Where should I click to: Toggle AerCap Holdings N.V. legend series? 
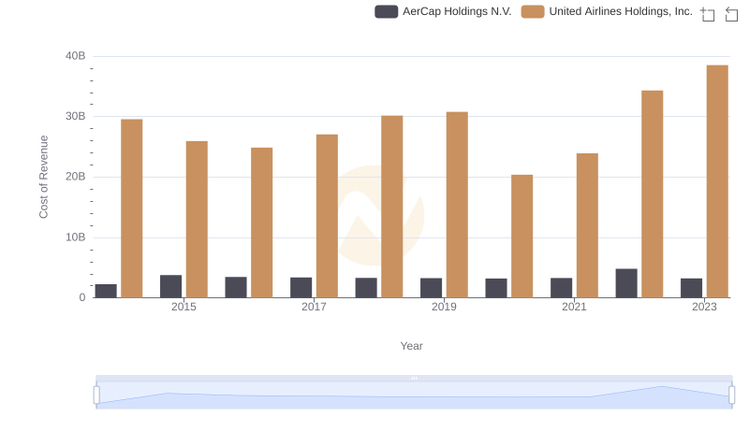443,11
